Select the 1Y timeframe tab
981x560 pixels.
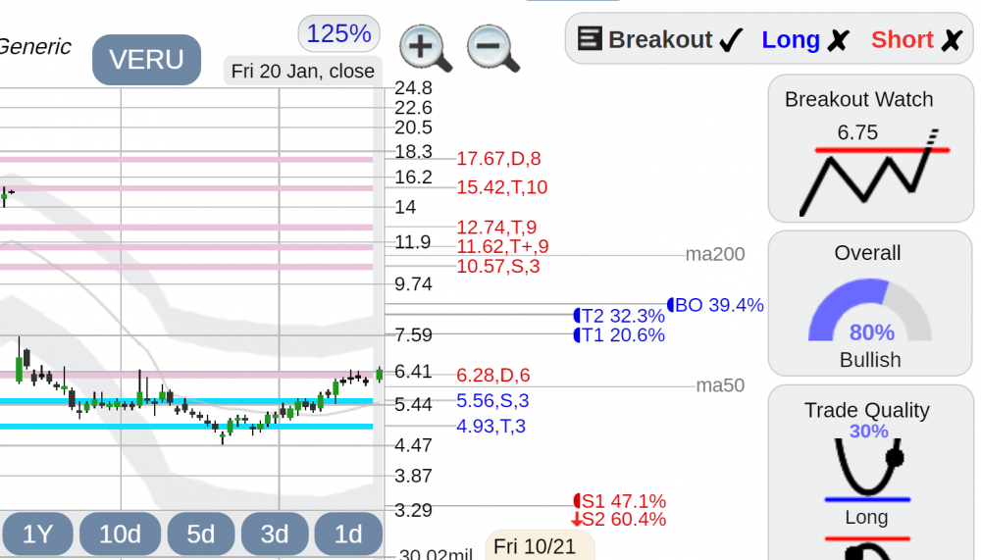click(x=37, y=534)
